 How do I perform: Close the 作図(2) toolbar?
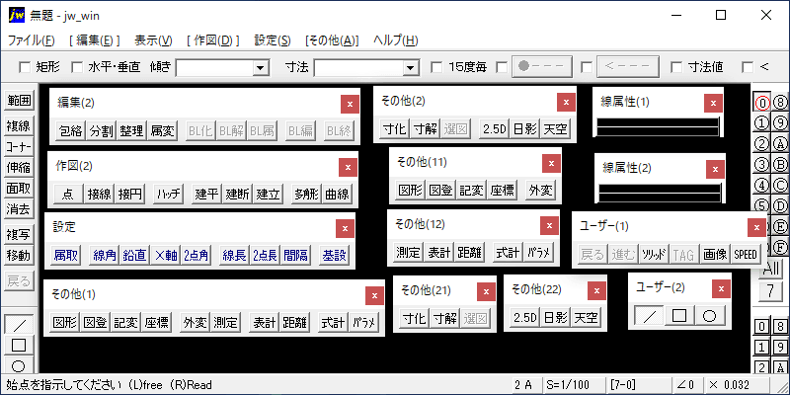[x=348, y=167]
